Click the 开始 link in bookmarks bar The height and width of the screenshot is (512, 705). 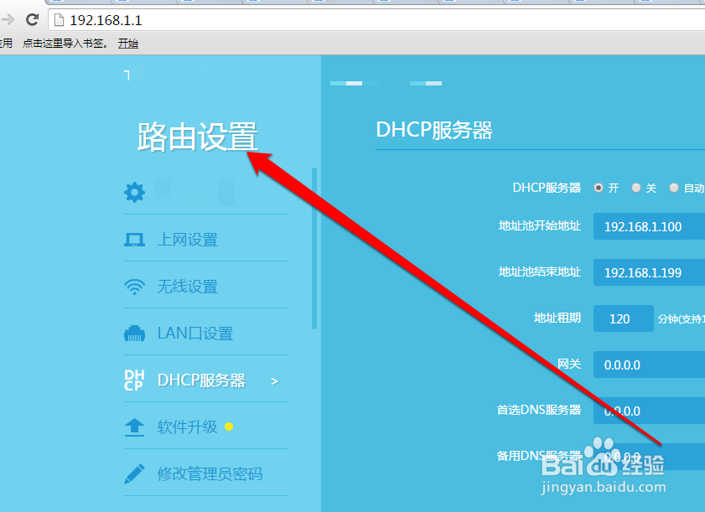[x=128, y=43]
